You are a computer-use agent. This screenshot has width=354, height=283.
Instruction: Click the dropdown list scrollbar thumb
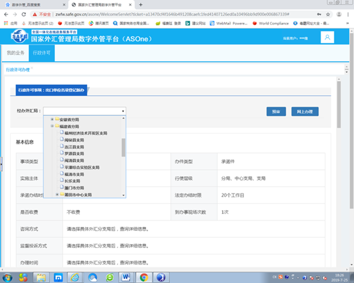[124, 147]
